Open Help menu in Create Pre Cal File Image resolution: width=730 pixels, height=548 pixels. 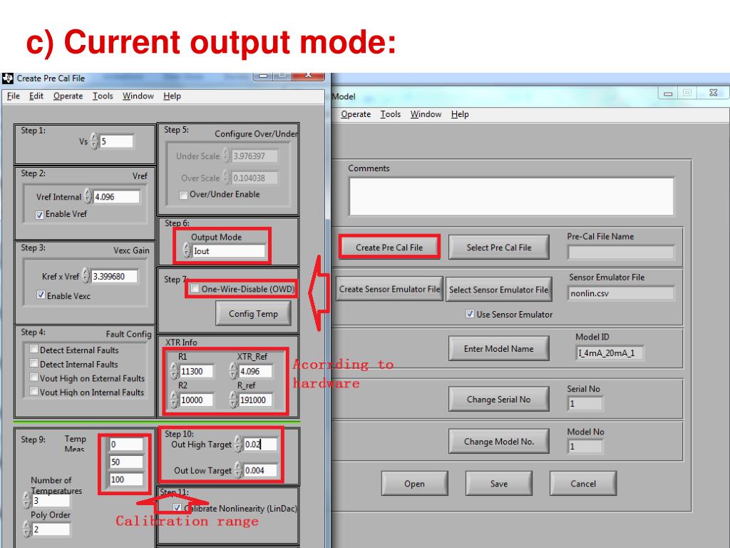pyautogui.click(x=172, y=96)
